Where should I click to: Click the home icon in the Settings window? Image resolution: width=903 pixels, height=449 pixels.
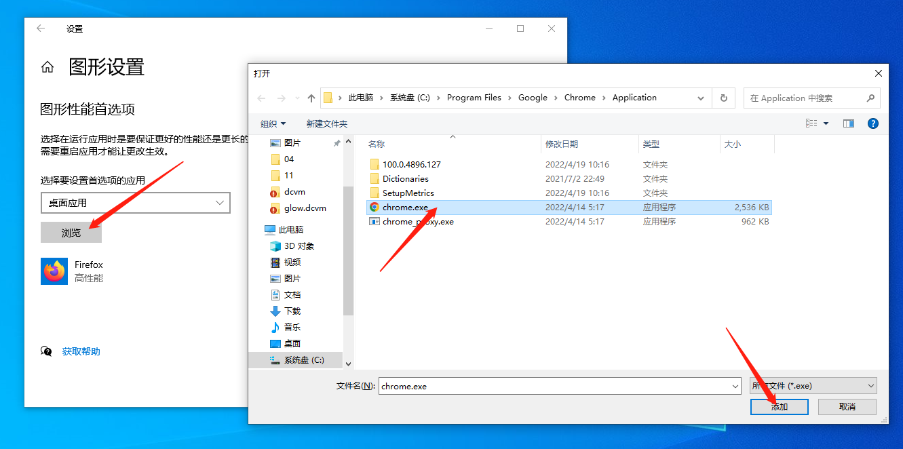tap(47, 67)
